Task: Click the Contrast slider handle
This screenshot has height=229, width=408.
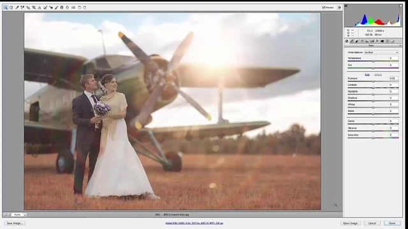Action: (373, 88)
